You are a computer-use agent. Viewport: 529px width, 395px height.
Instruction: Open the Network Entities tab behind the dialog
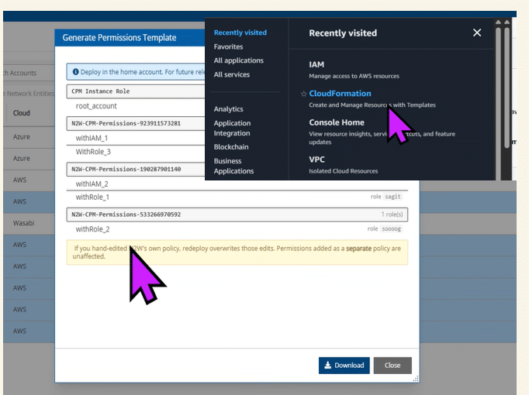click(x=29, y=94)
